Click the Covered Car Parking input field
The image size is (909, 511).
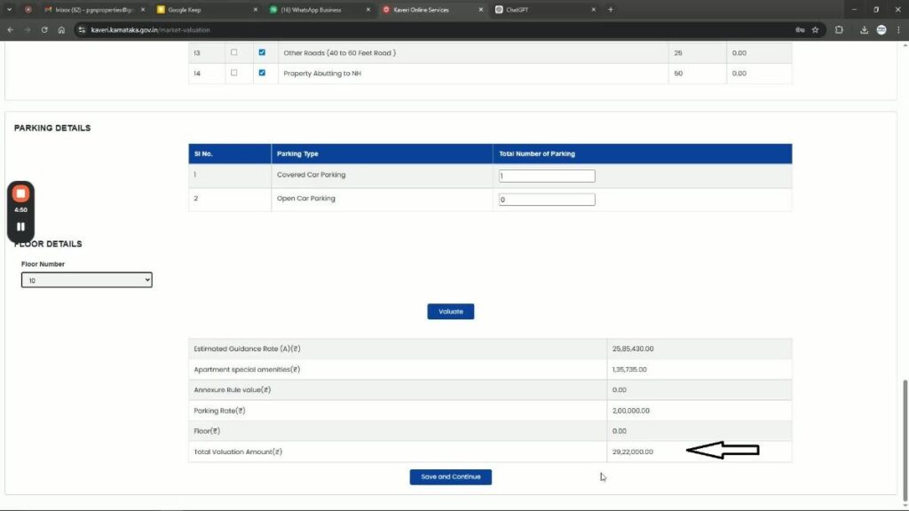pyautogui.click(x=547, y=177)
